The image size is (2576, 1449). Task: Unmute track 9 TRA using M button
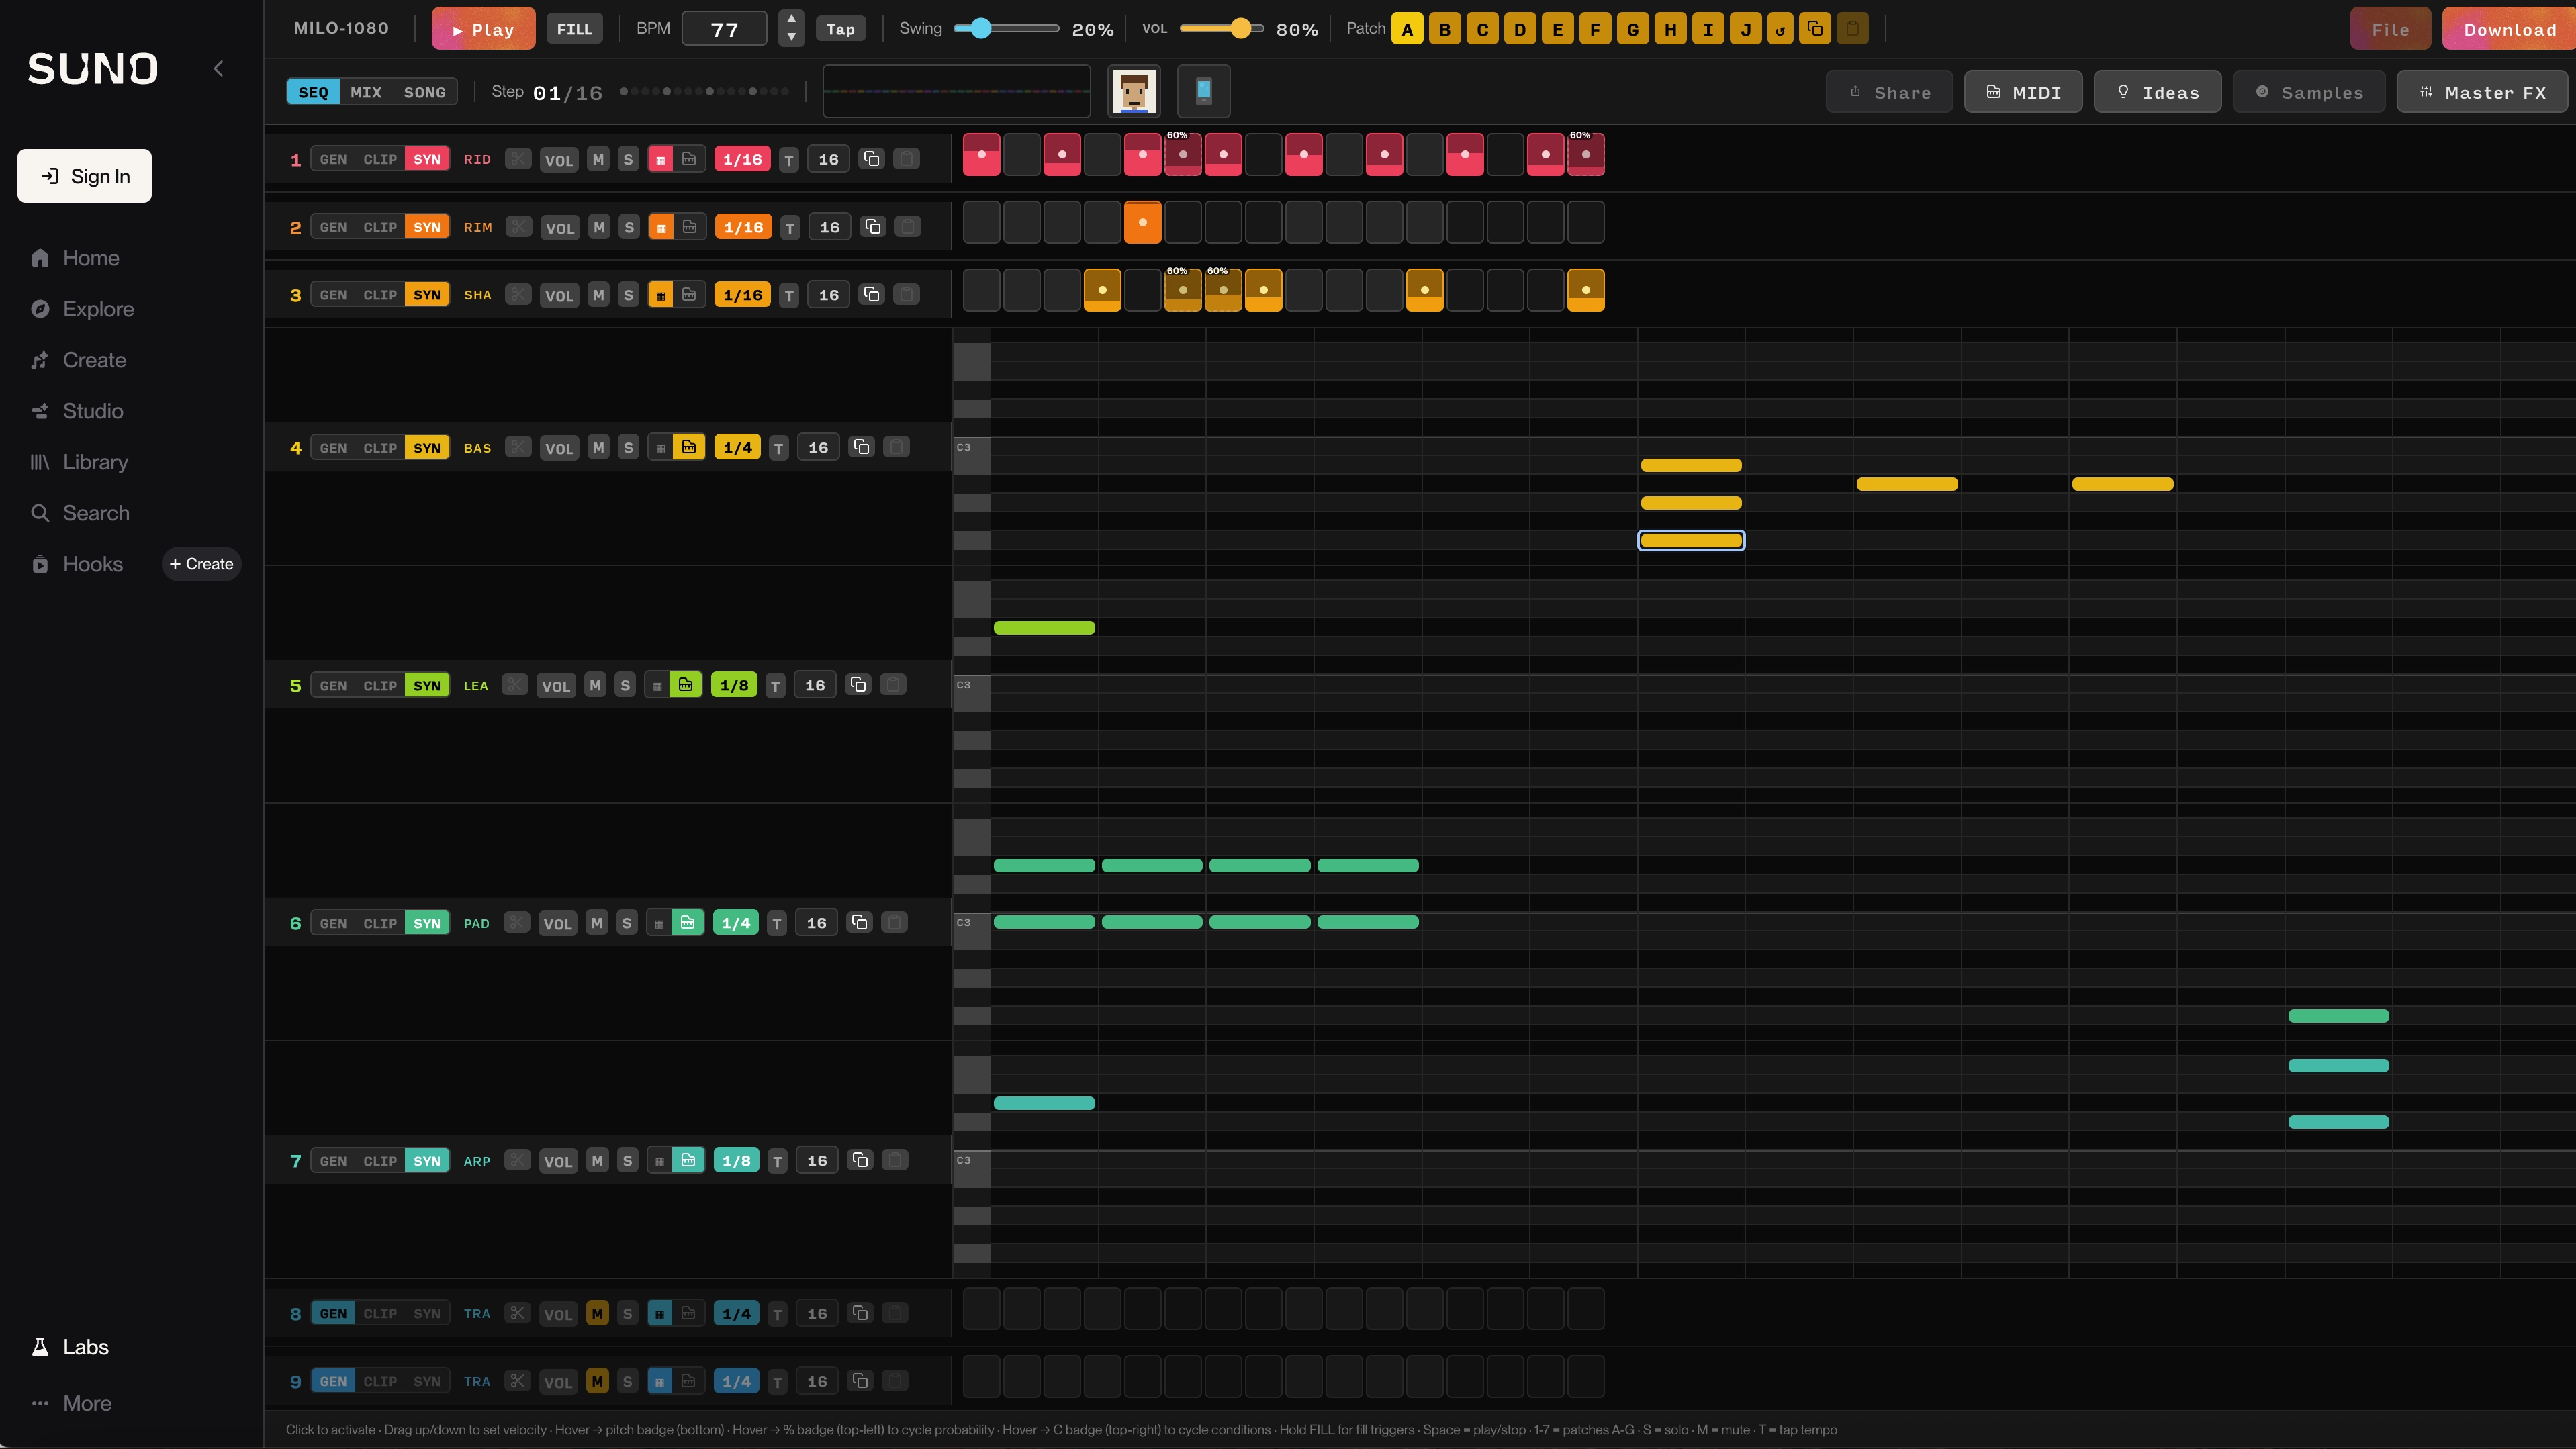pyautogui.click(x=597, y=1381)
